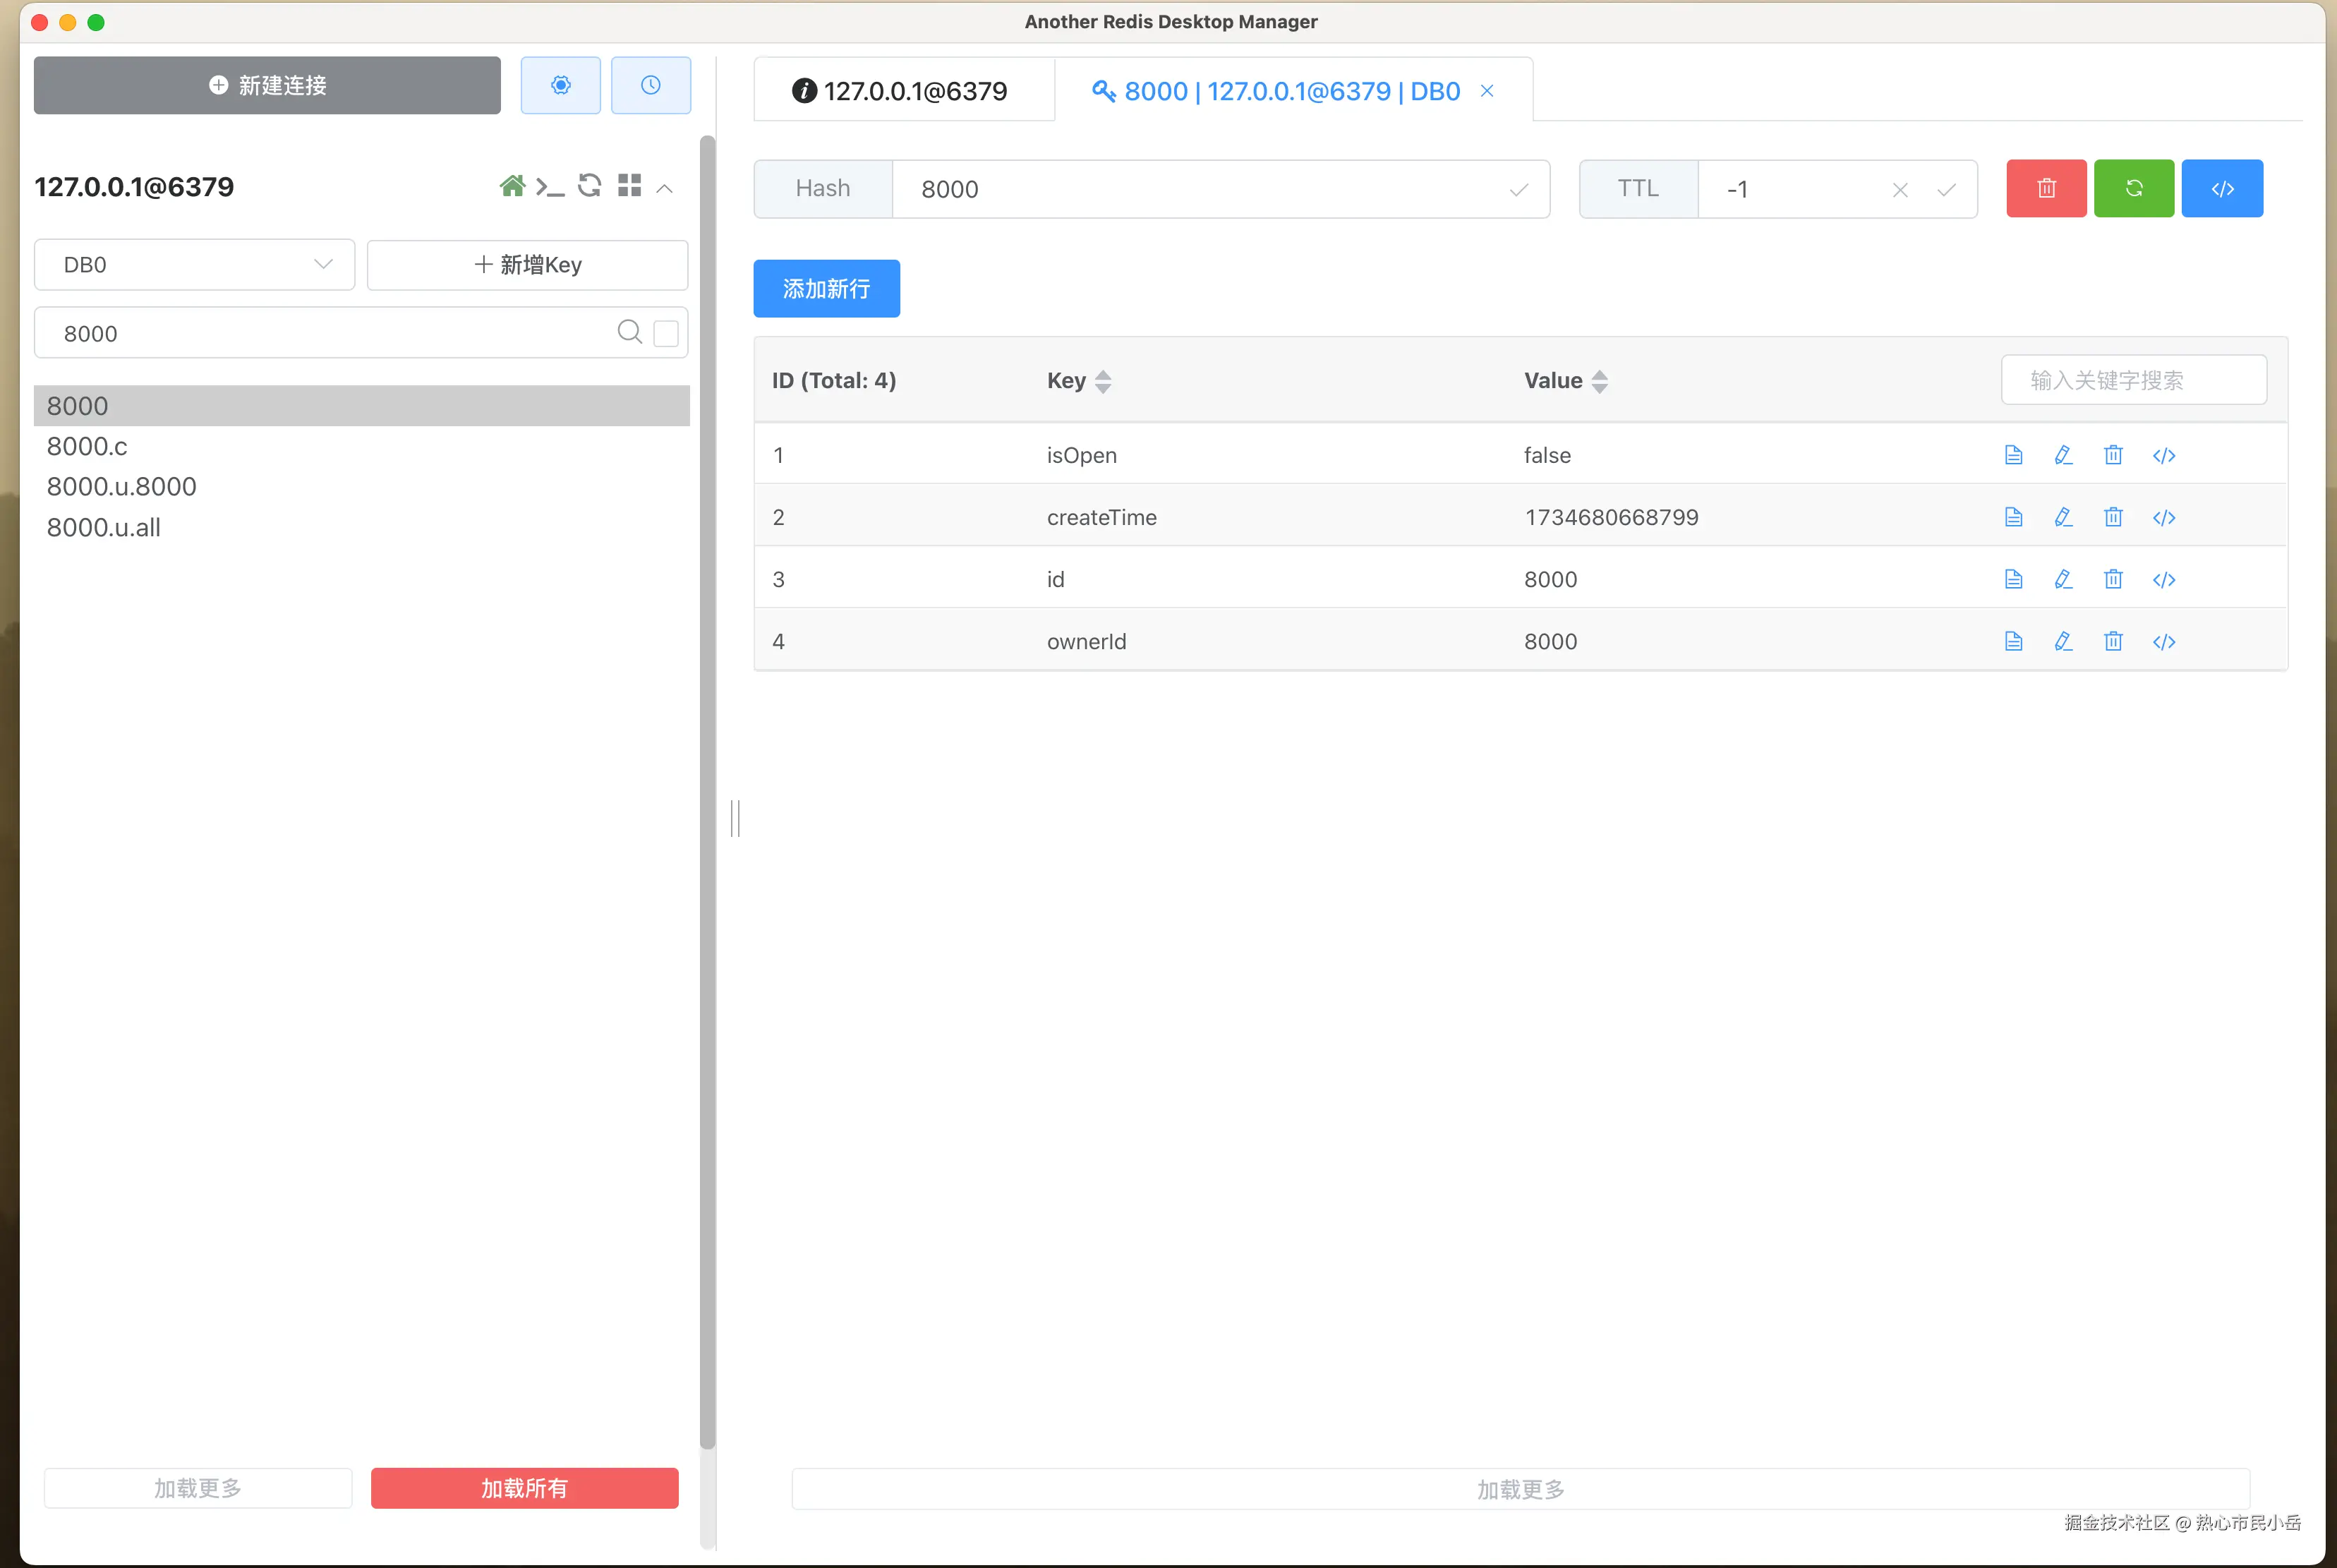Screen dimensions: 2337x1568
Task: Click the red 加载所有 button
Action: click(524, 1488)
